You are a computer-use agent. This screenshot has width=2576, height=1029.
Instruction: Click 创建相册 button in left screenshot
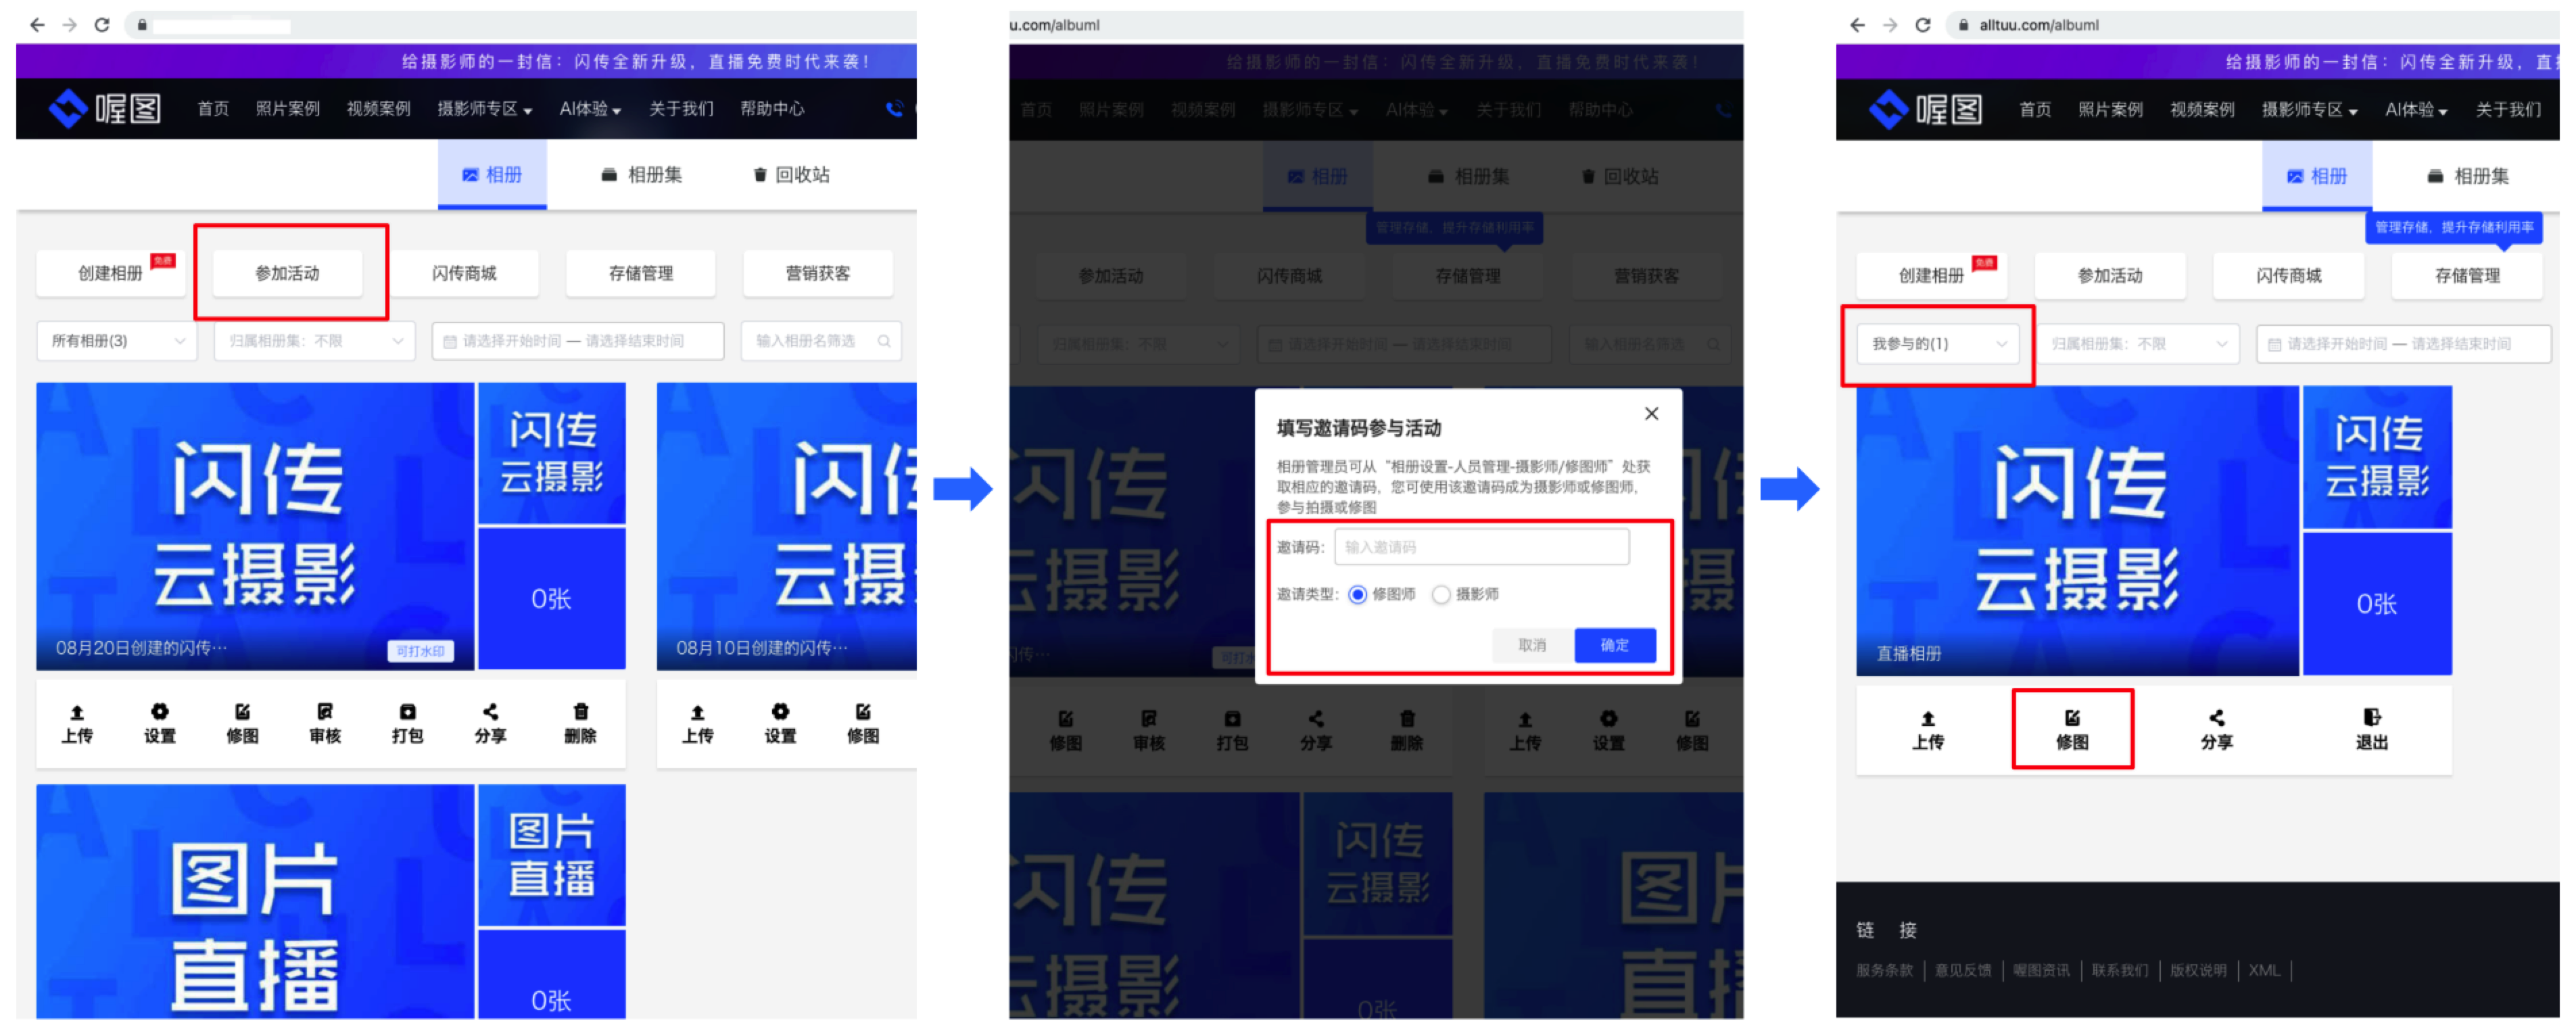[x=111, y=274]
